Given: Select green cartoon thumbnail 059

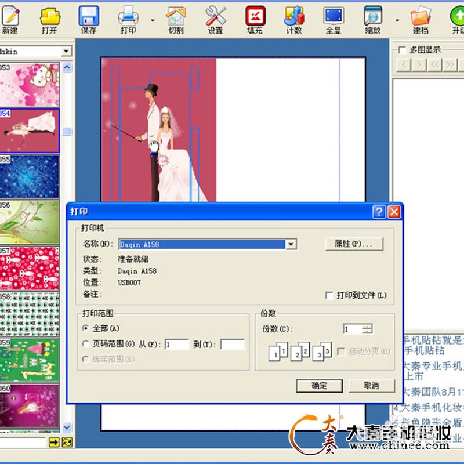Looking at the screenshot, I should tap(30, 360).
